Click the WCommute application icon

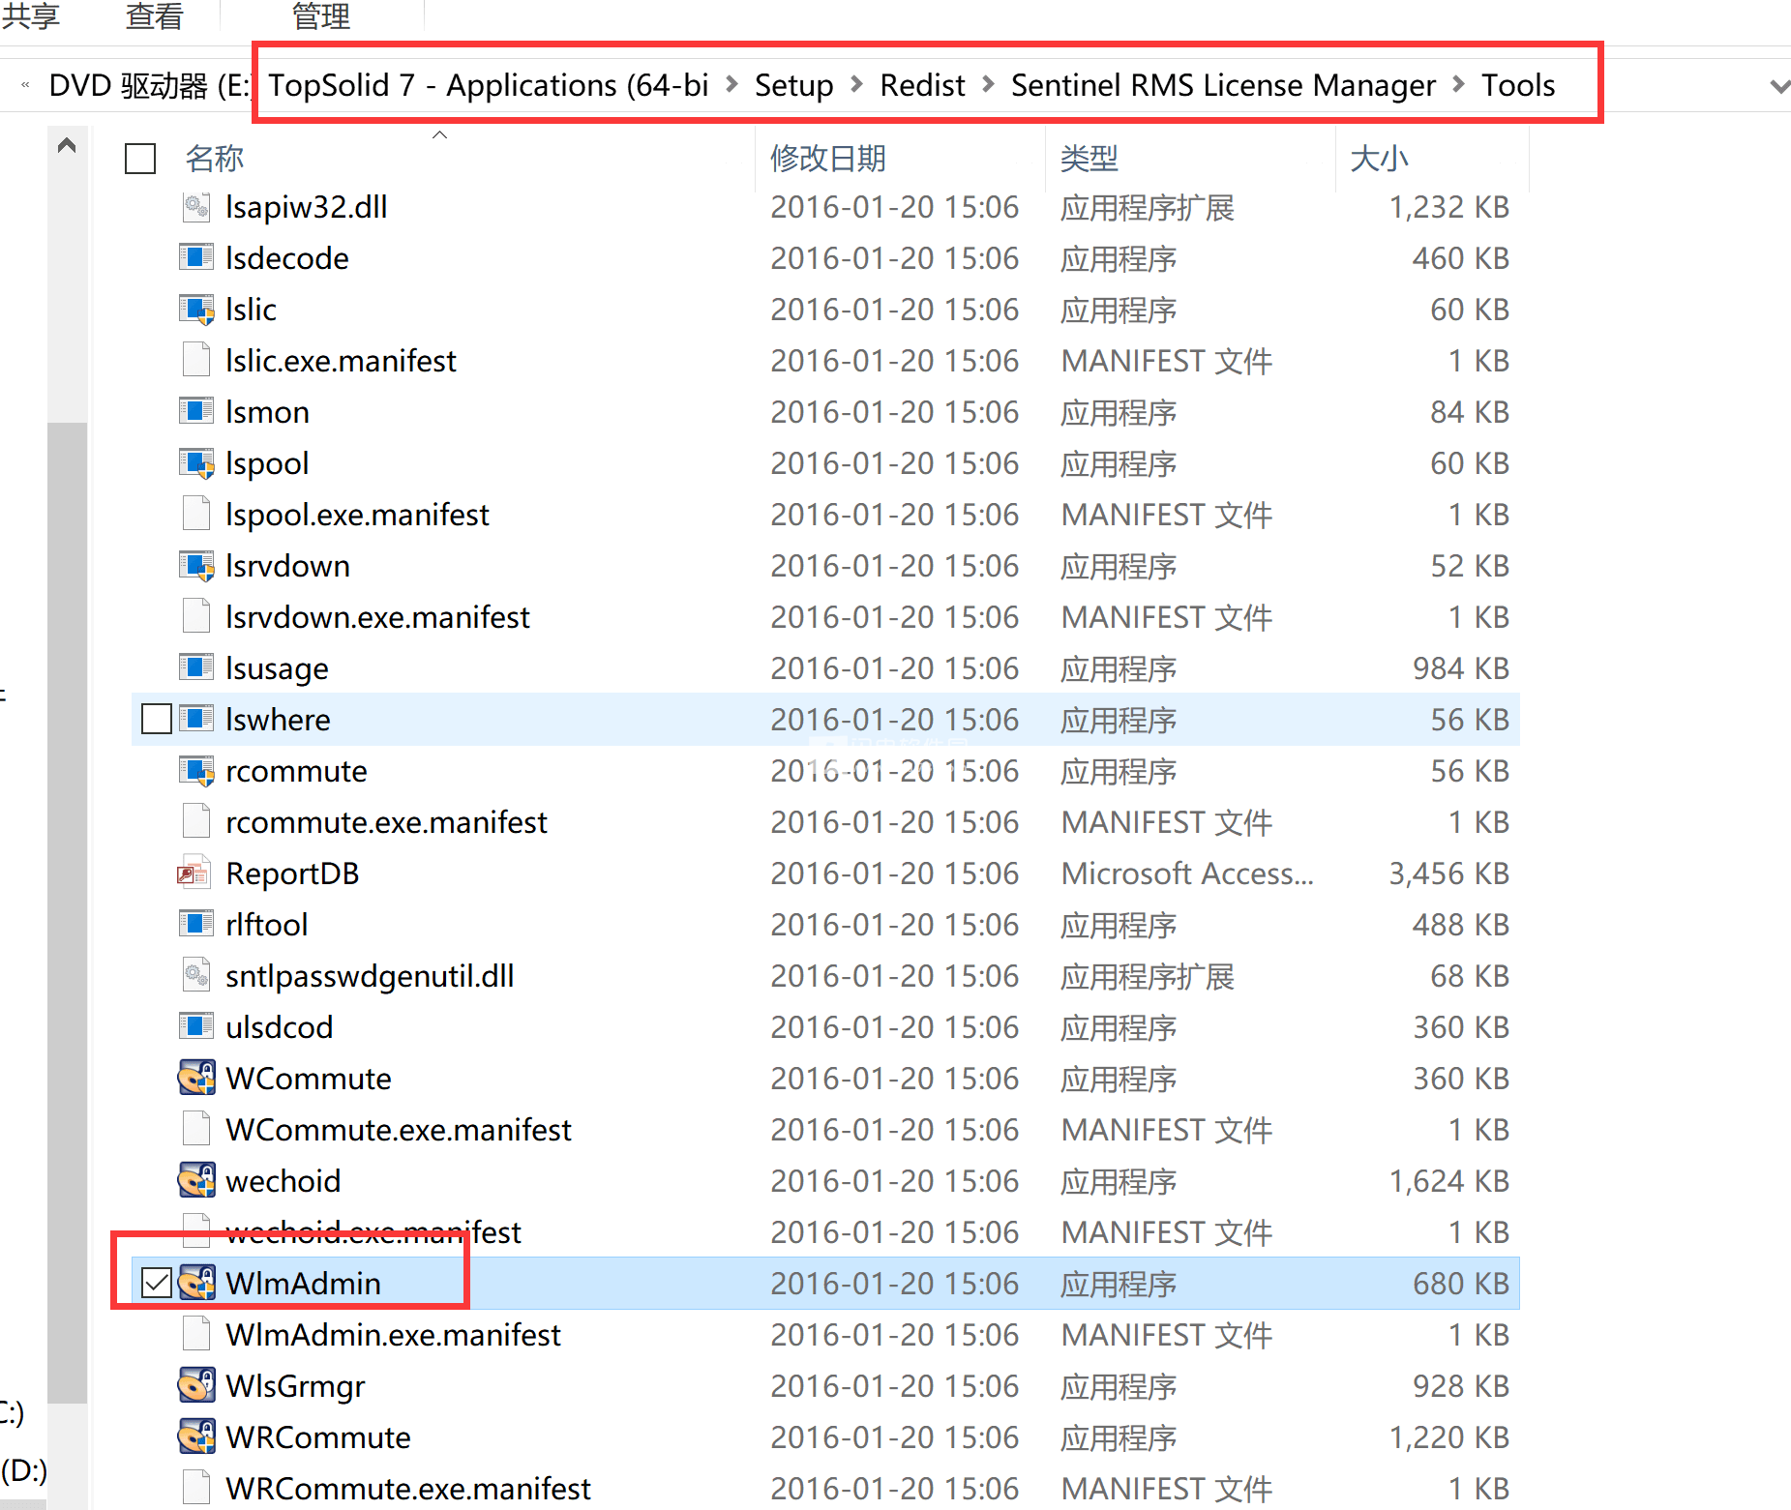tap(196, 1078)
